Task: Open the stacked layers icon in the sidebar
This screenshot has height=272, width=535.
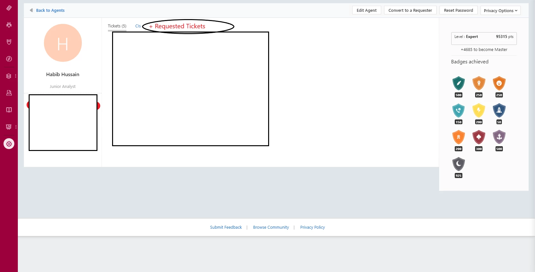Action: (x=9, y=76)
